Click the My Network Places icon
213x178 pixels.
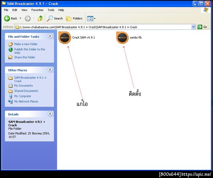10,101
